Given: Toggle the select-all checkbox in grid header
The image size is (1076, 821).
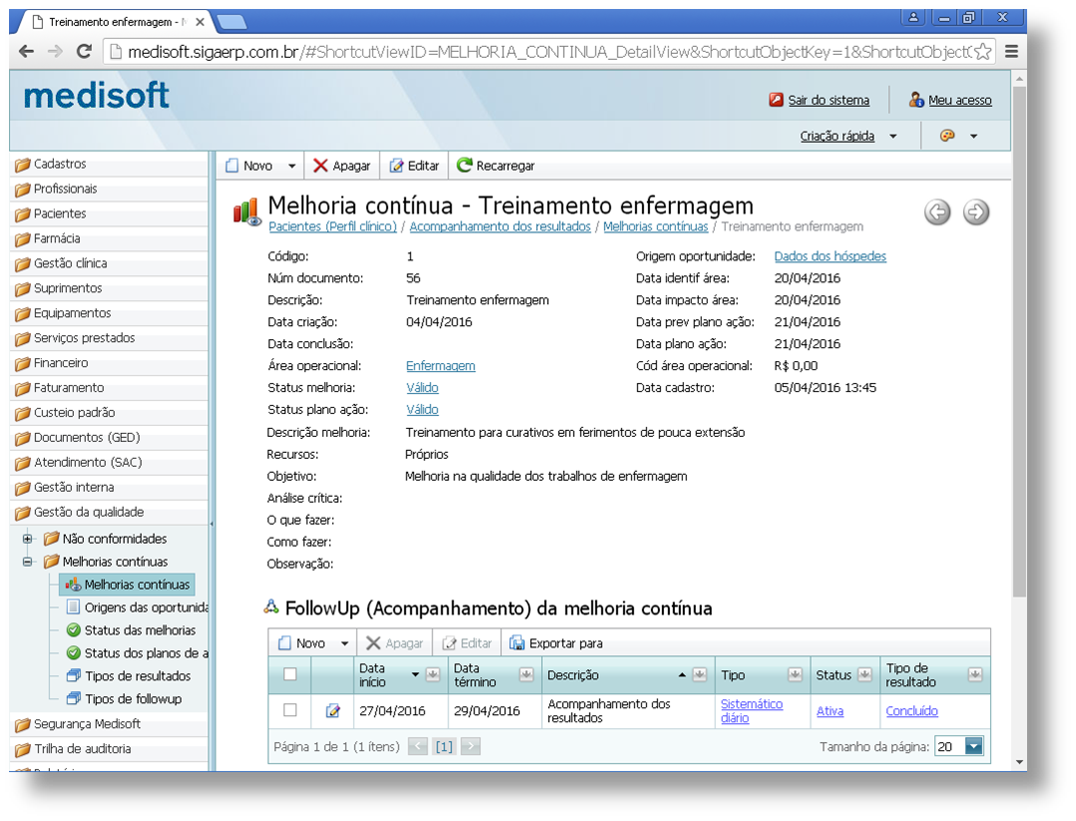Looking at the screenshot, I should 290,674.
